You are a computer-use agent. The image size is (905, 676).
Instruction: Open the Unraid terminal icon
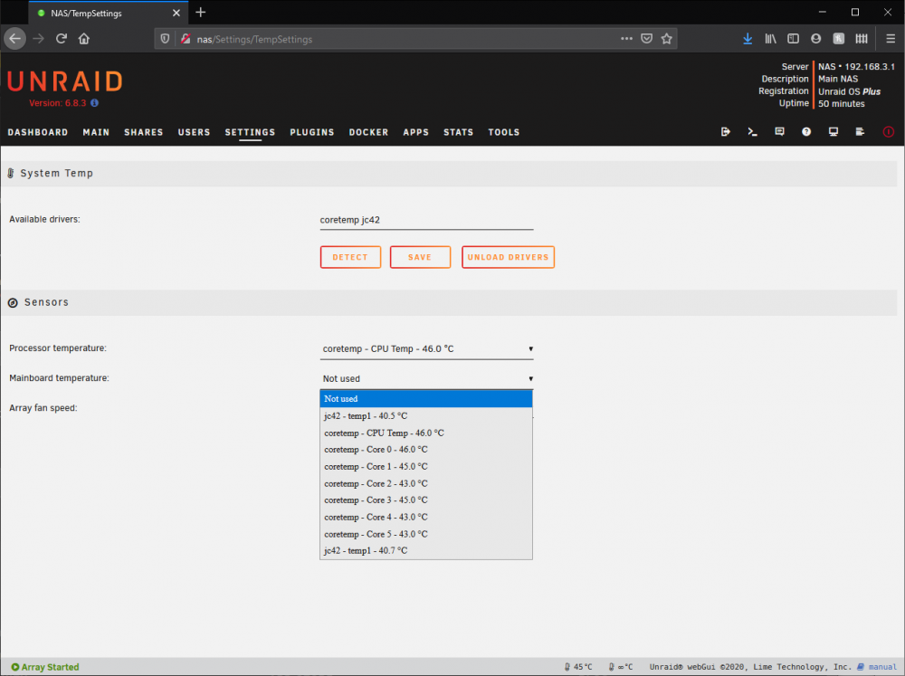click(752, 131)
